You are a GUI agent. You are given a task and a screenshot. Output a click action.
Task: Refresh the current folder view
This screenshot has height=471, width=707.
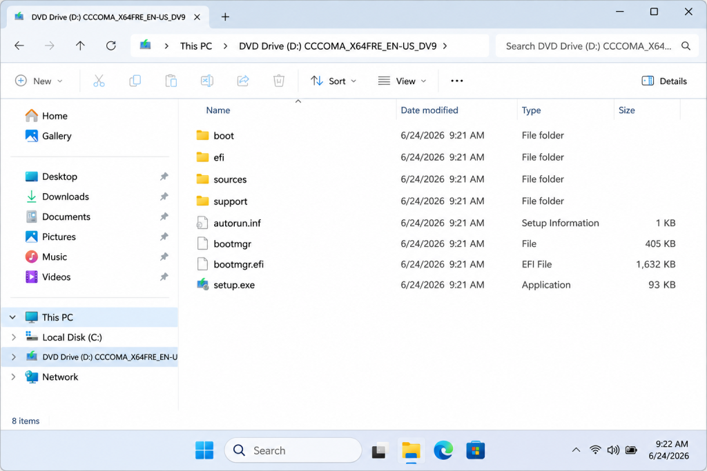click(x=111, y=46)
